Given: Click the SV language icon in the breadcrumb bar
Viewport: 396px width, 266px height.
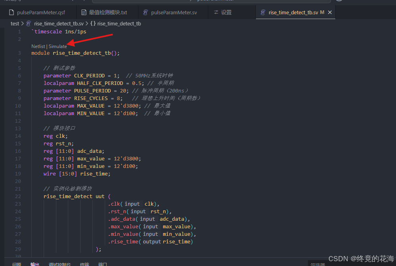Looking at the screenshot, I should (x=28, y=23).
